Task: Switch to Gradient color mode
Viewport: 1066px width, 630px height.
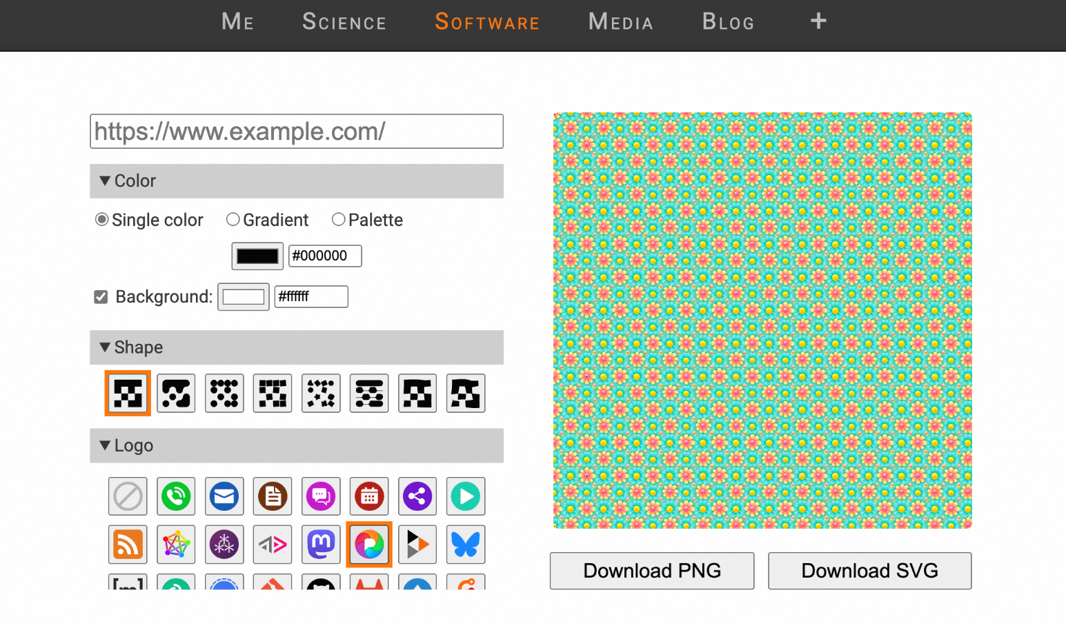Action: coord(233,219)
